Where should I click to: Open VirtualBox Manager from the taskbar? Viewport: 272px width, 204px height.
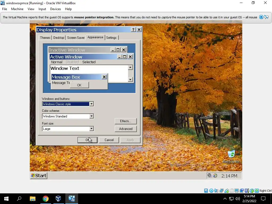click(x=58, y=199)
